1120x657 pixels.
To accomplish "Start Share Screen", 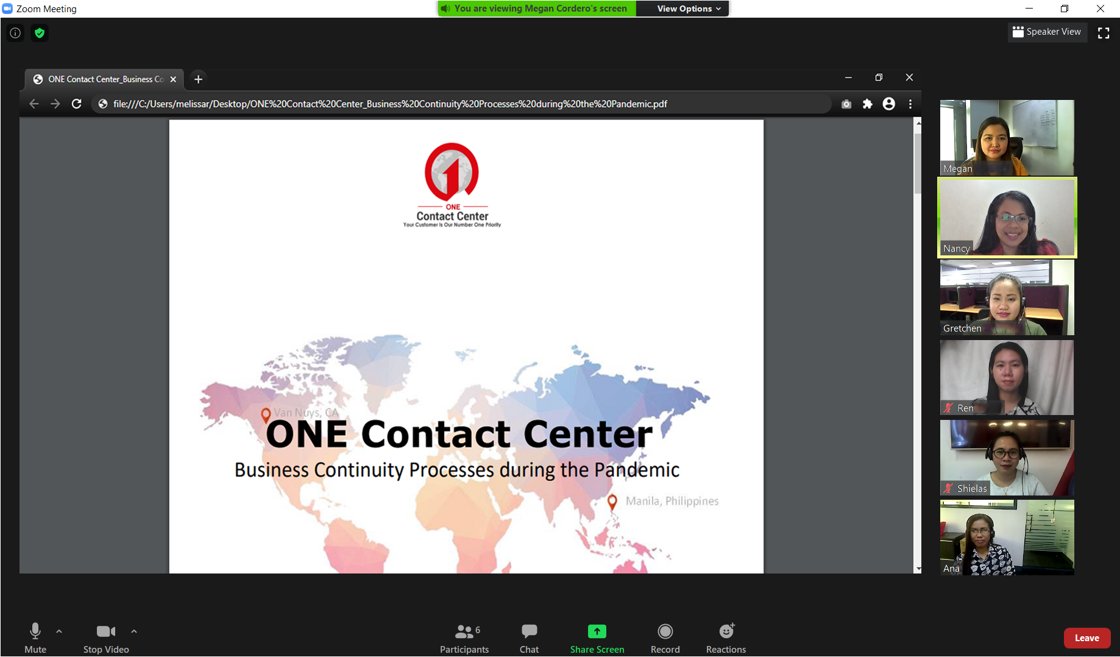I will coord(597,638).
